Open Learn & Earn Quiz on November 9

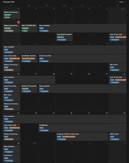click(x=11, y=58)
